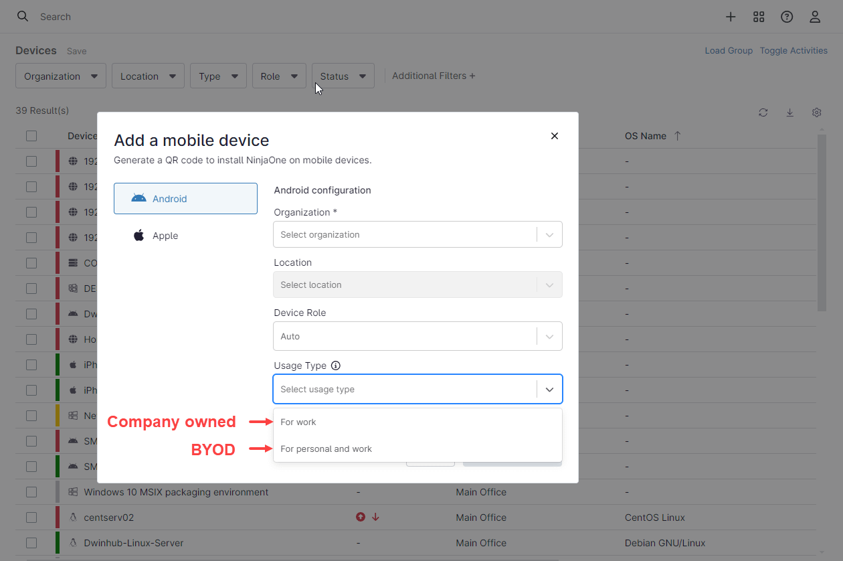Screen dimensions: 843x561
Task: Select the checkbox for Dwinhub-Linux-Server
Action: [x=31, y=543]
